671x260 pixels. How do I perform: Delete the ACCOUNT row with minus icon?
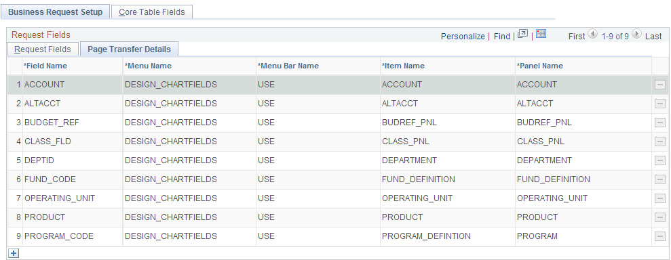[660, 85]
